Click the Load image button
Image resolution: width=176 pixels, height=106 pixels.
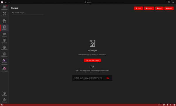coord(138,8)
